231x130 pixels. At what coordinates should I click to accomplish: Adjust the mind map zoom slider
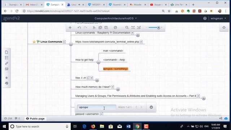pos(154,27)
